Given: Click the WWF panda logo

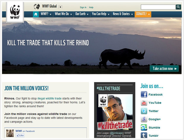Looking at the screenshot, I should pos(15,12).
